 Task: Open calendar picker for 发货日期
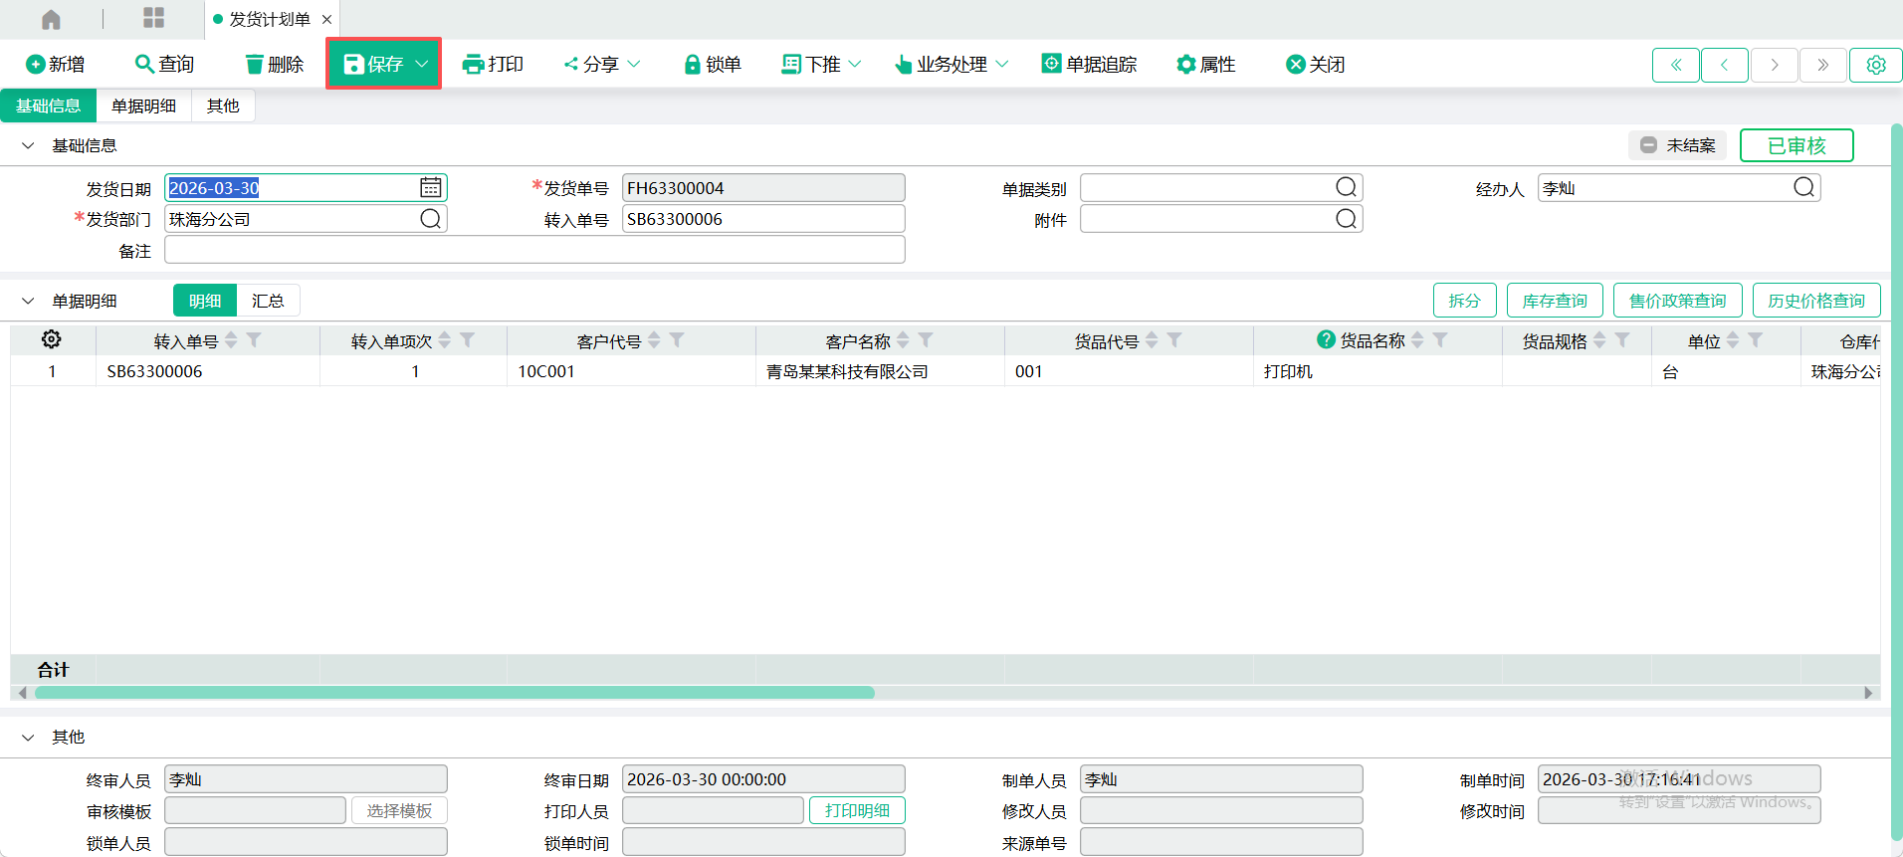pyautogui.click(x=430, y=188)
